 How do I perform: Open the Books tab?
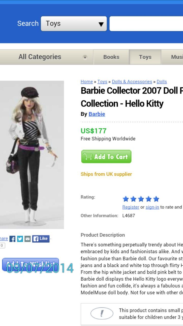(x=111, y=57)
